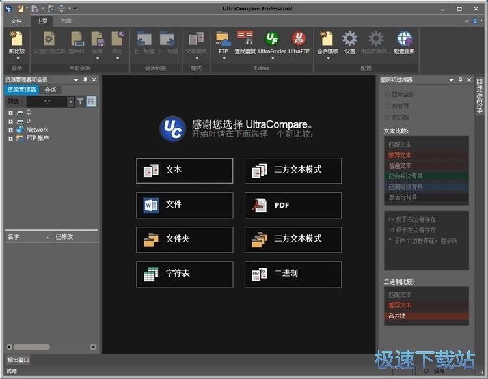Click the filter funnel icon in explorer panel
The image size is (488, 379).
tap(80, 102)
